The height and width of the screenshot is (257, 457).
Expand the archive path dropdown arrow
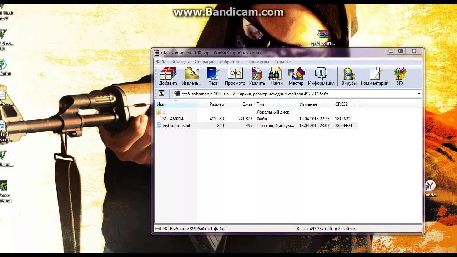419,94
